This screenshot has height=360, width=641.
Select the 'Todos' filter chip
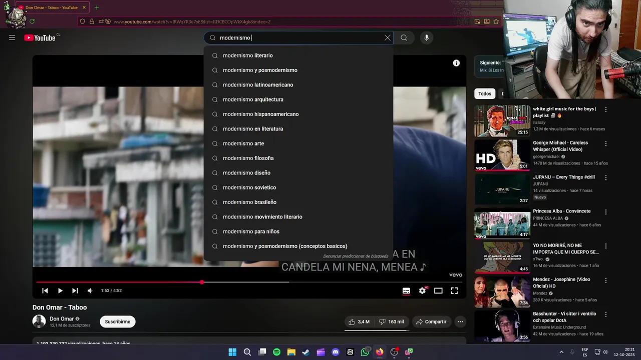(x=485, y=93)
